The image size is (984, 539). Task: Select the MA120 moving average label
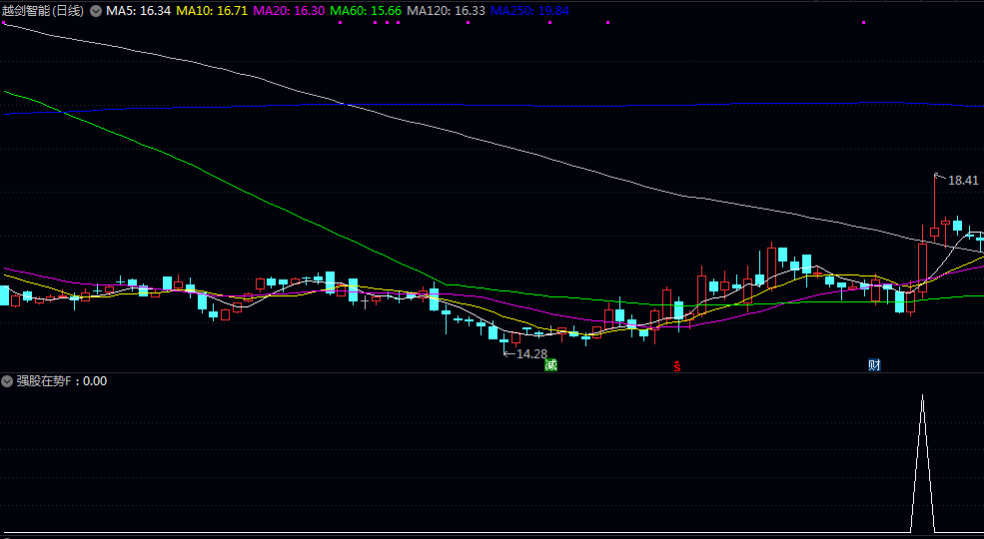click(x=447, y=11)
